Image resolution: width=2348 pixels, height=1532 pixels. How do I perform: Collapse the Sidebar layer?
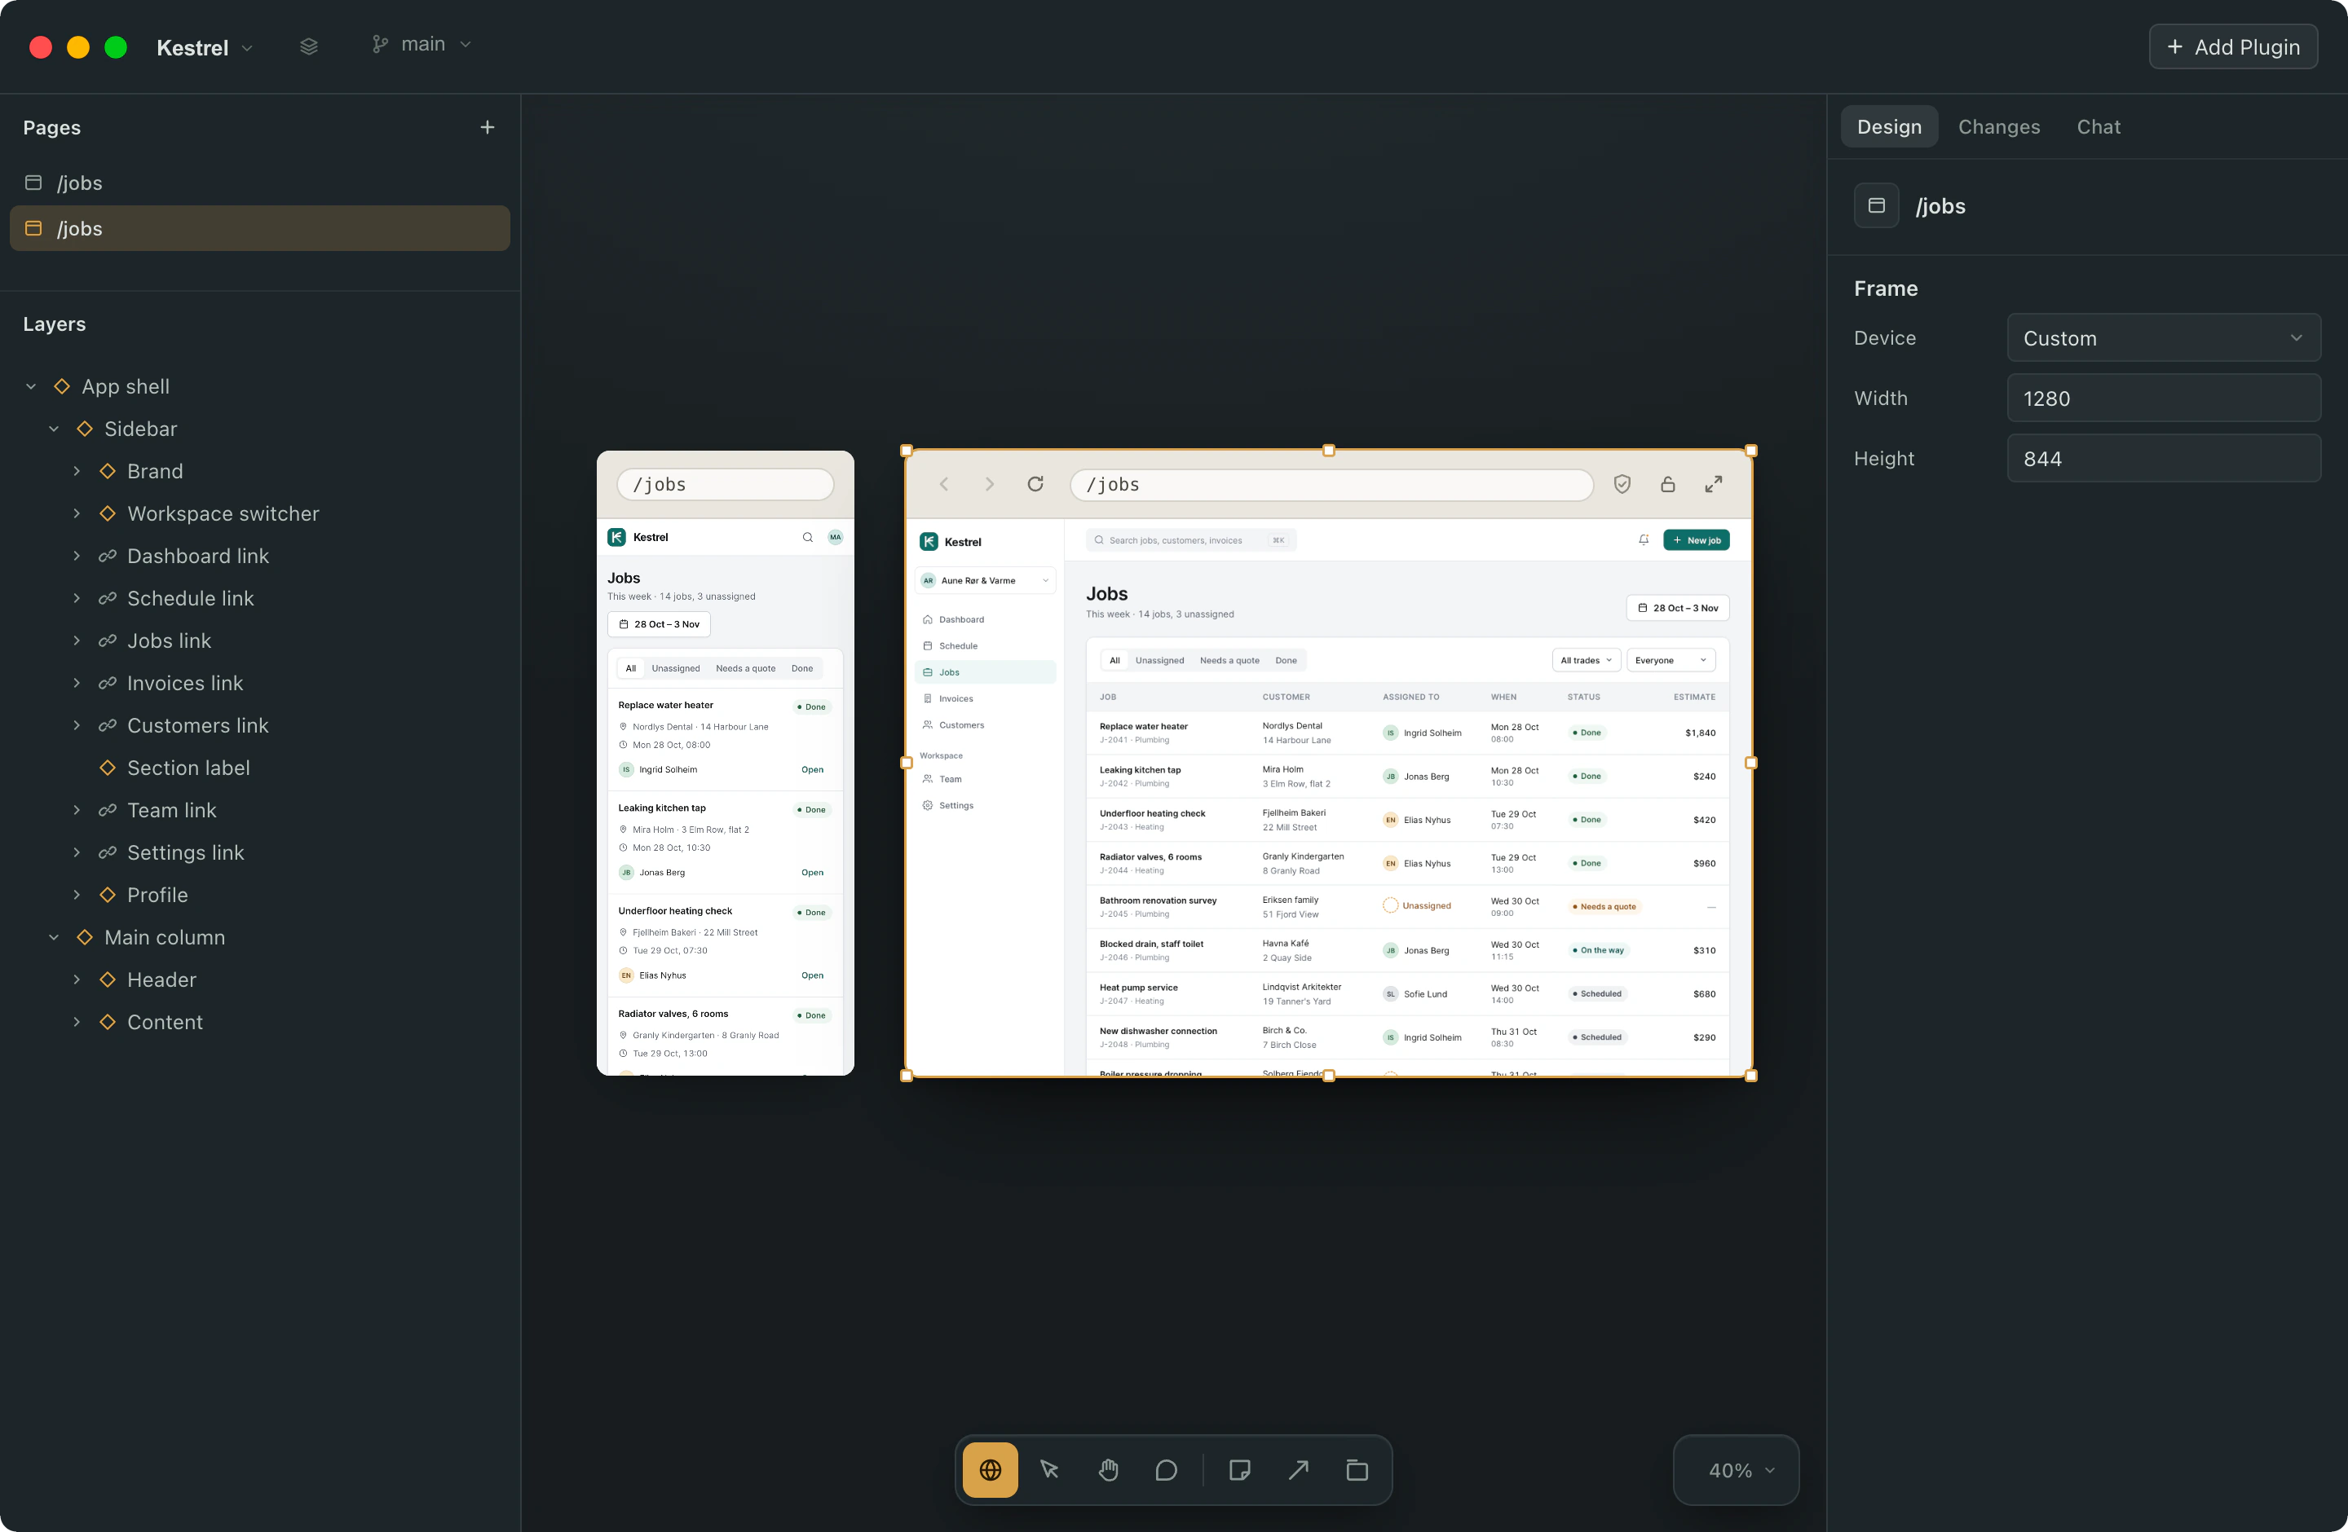(53, 429)
